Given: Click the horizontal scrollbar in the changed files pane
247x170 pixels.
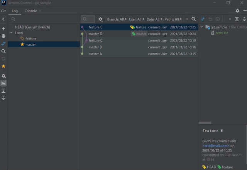Looking at the screenshot, I should click(x=205, y=123).
